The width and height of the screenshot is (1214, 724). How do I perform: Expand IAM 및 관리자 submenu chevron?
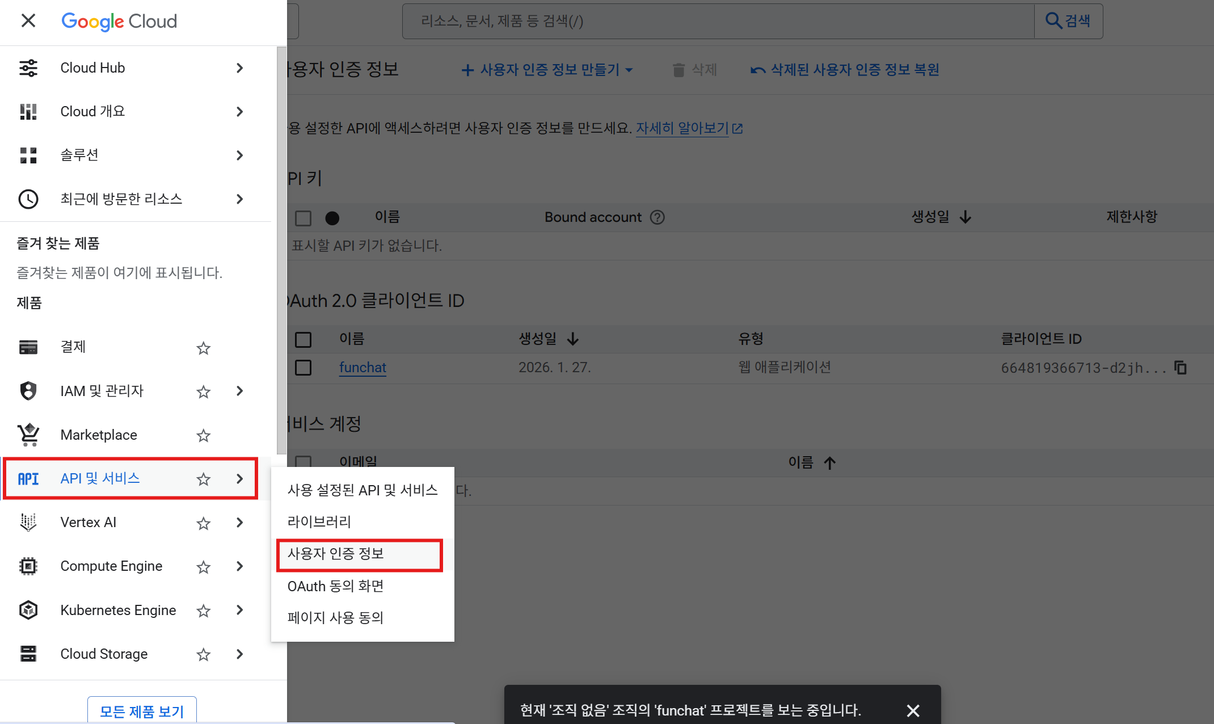pyautogui.click(x=239, y=391)
